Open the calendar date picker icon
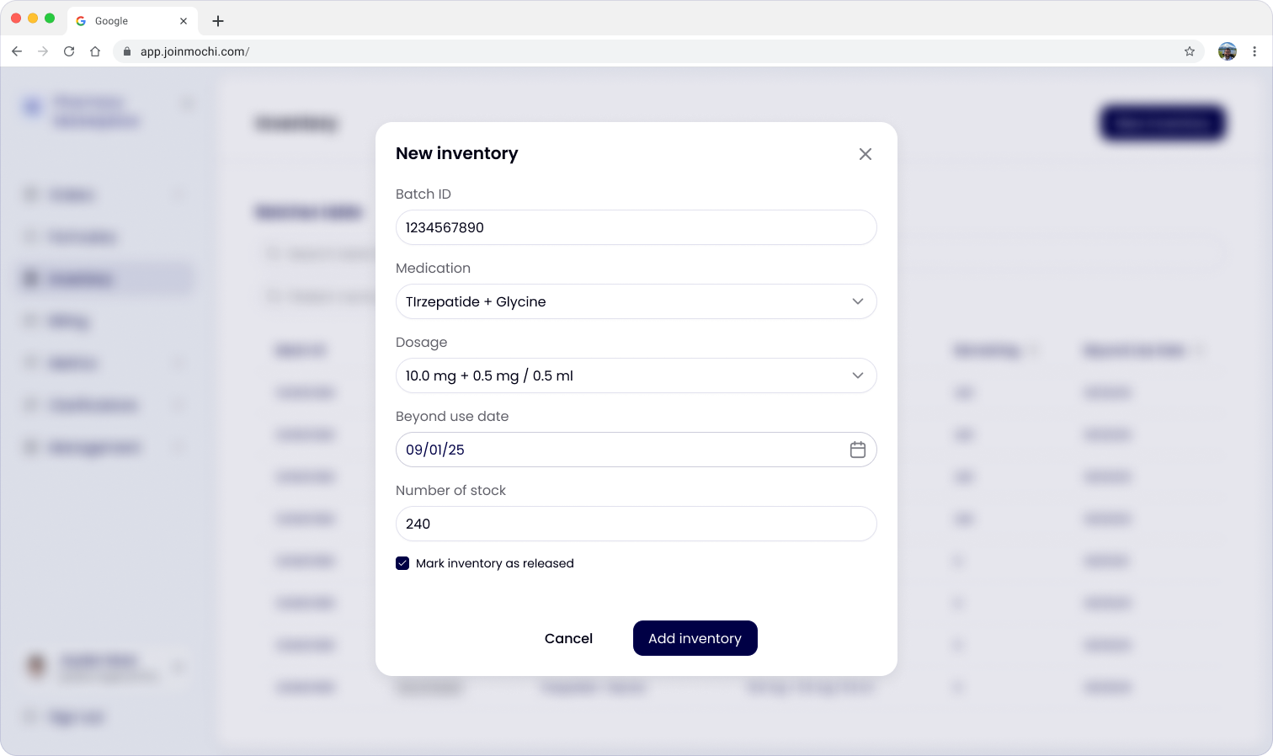 coord(857,450)
